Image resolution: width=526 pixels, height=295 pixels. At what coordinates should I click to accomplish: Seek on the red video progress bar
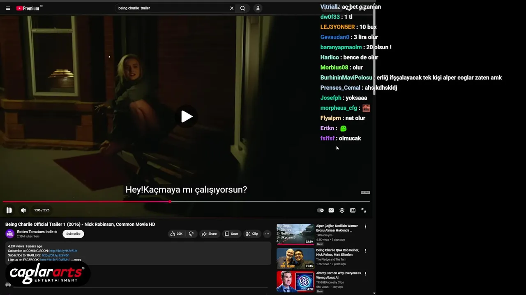click(186, 202)
